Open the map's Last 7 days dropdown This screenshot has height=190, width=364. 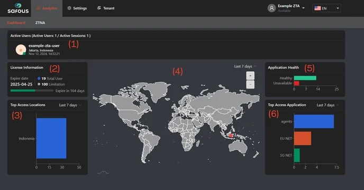(245, 66)
